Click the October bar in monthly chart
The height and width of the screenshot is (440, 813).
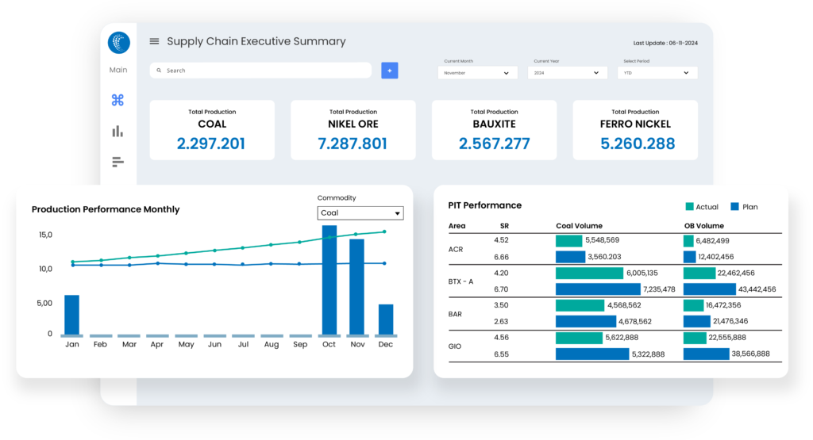[x=329, y=280]
